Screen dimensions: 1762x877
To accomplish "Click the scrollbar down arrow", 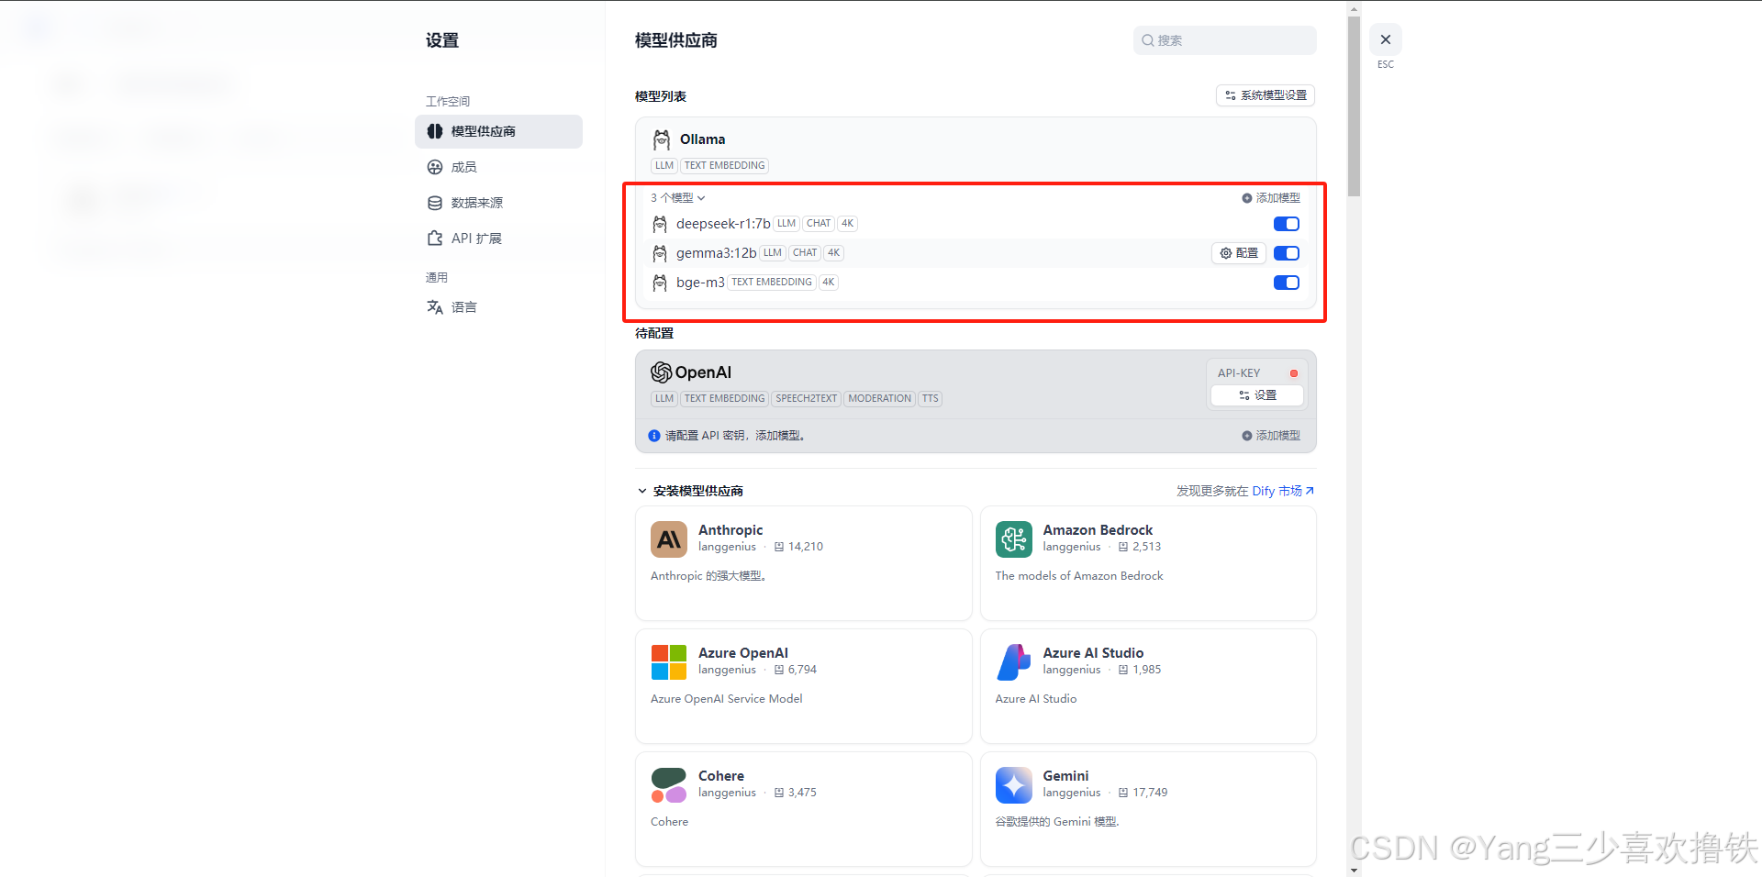I will [x=1354, y=870].
